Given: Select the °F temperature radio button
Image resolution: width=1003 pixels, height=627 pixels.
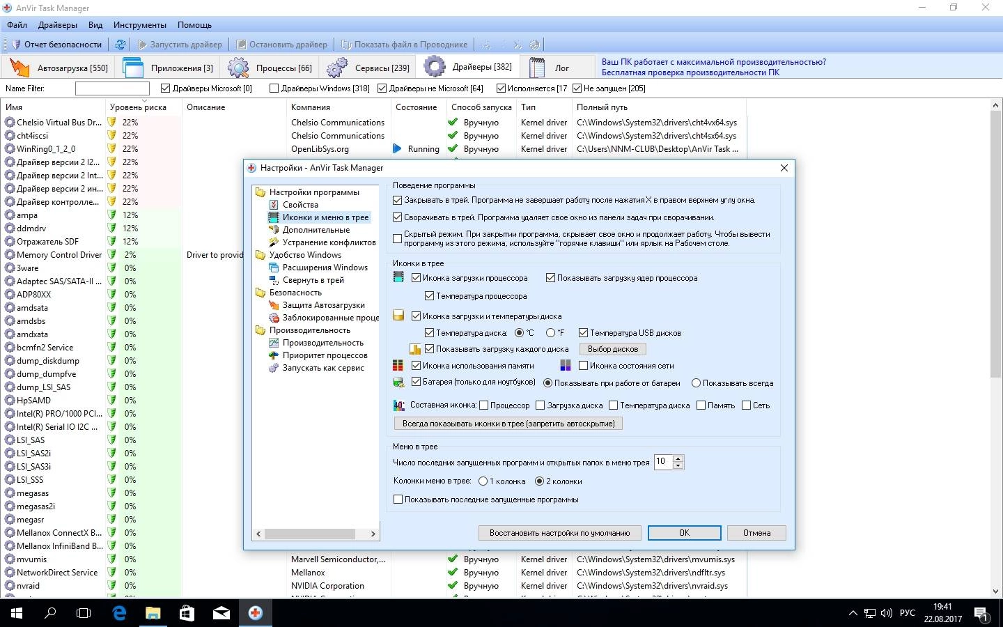Looking at the screenshot, I should pyautogui.click(x=551, y=333).
